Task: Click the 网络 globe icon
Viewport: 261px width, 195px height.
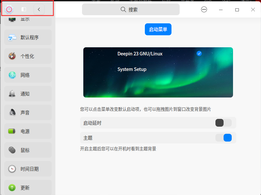Action: pyautogui.click(x=12, y=75)
